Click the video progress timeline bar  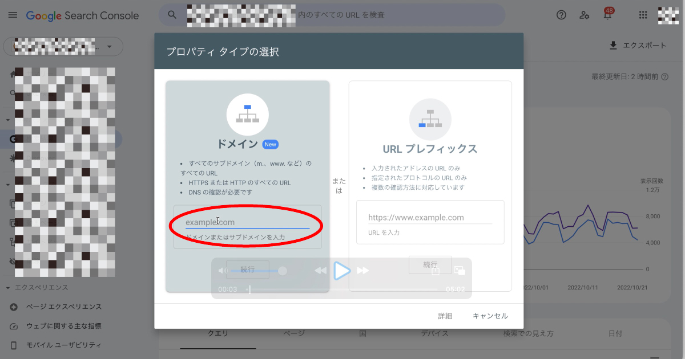pyautogui.click(x=342, y=289)
